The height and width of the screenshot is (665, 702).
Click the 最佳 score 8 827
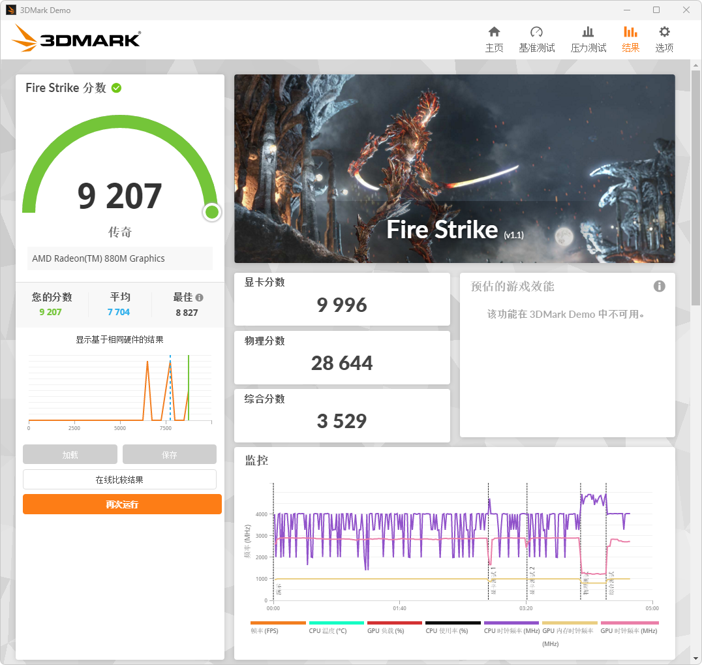[x=187, y=313]
